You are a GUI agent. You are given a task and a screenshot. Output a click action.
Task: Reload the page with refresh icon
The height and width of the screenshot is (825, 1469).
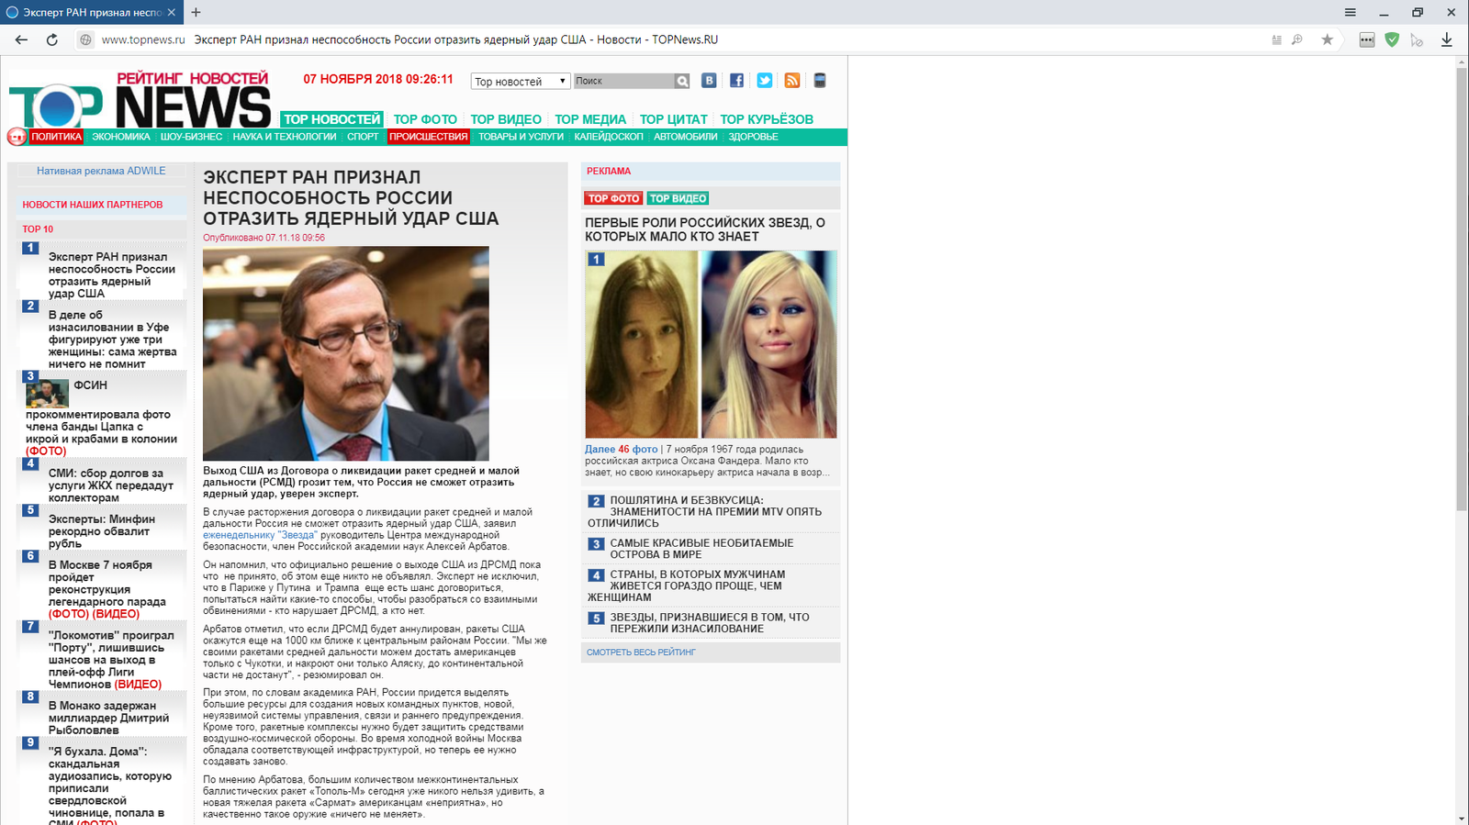click(x=52, y=39)
